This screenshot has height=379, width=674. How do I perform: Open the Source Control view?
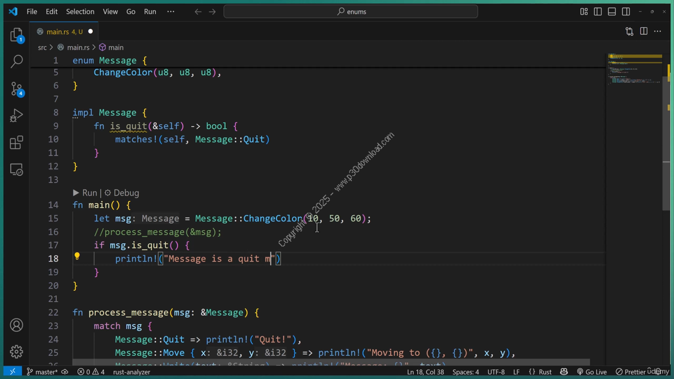pyautogui.click(x=17, y=88)
